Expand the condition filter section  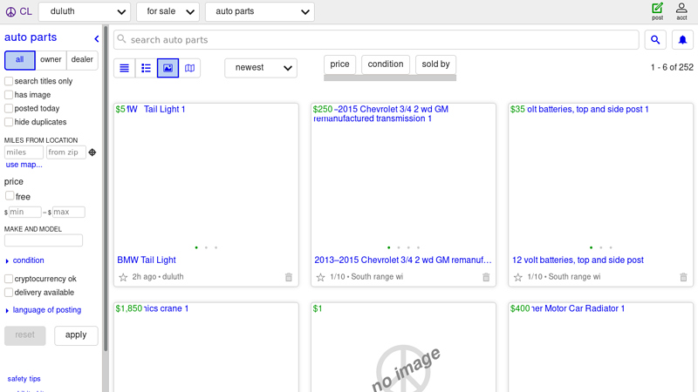click(x=28, y=260)
